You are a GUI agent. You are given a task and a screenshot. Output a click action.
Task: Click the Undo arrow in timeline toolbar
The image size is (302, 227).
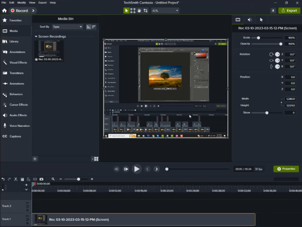3,179
